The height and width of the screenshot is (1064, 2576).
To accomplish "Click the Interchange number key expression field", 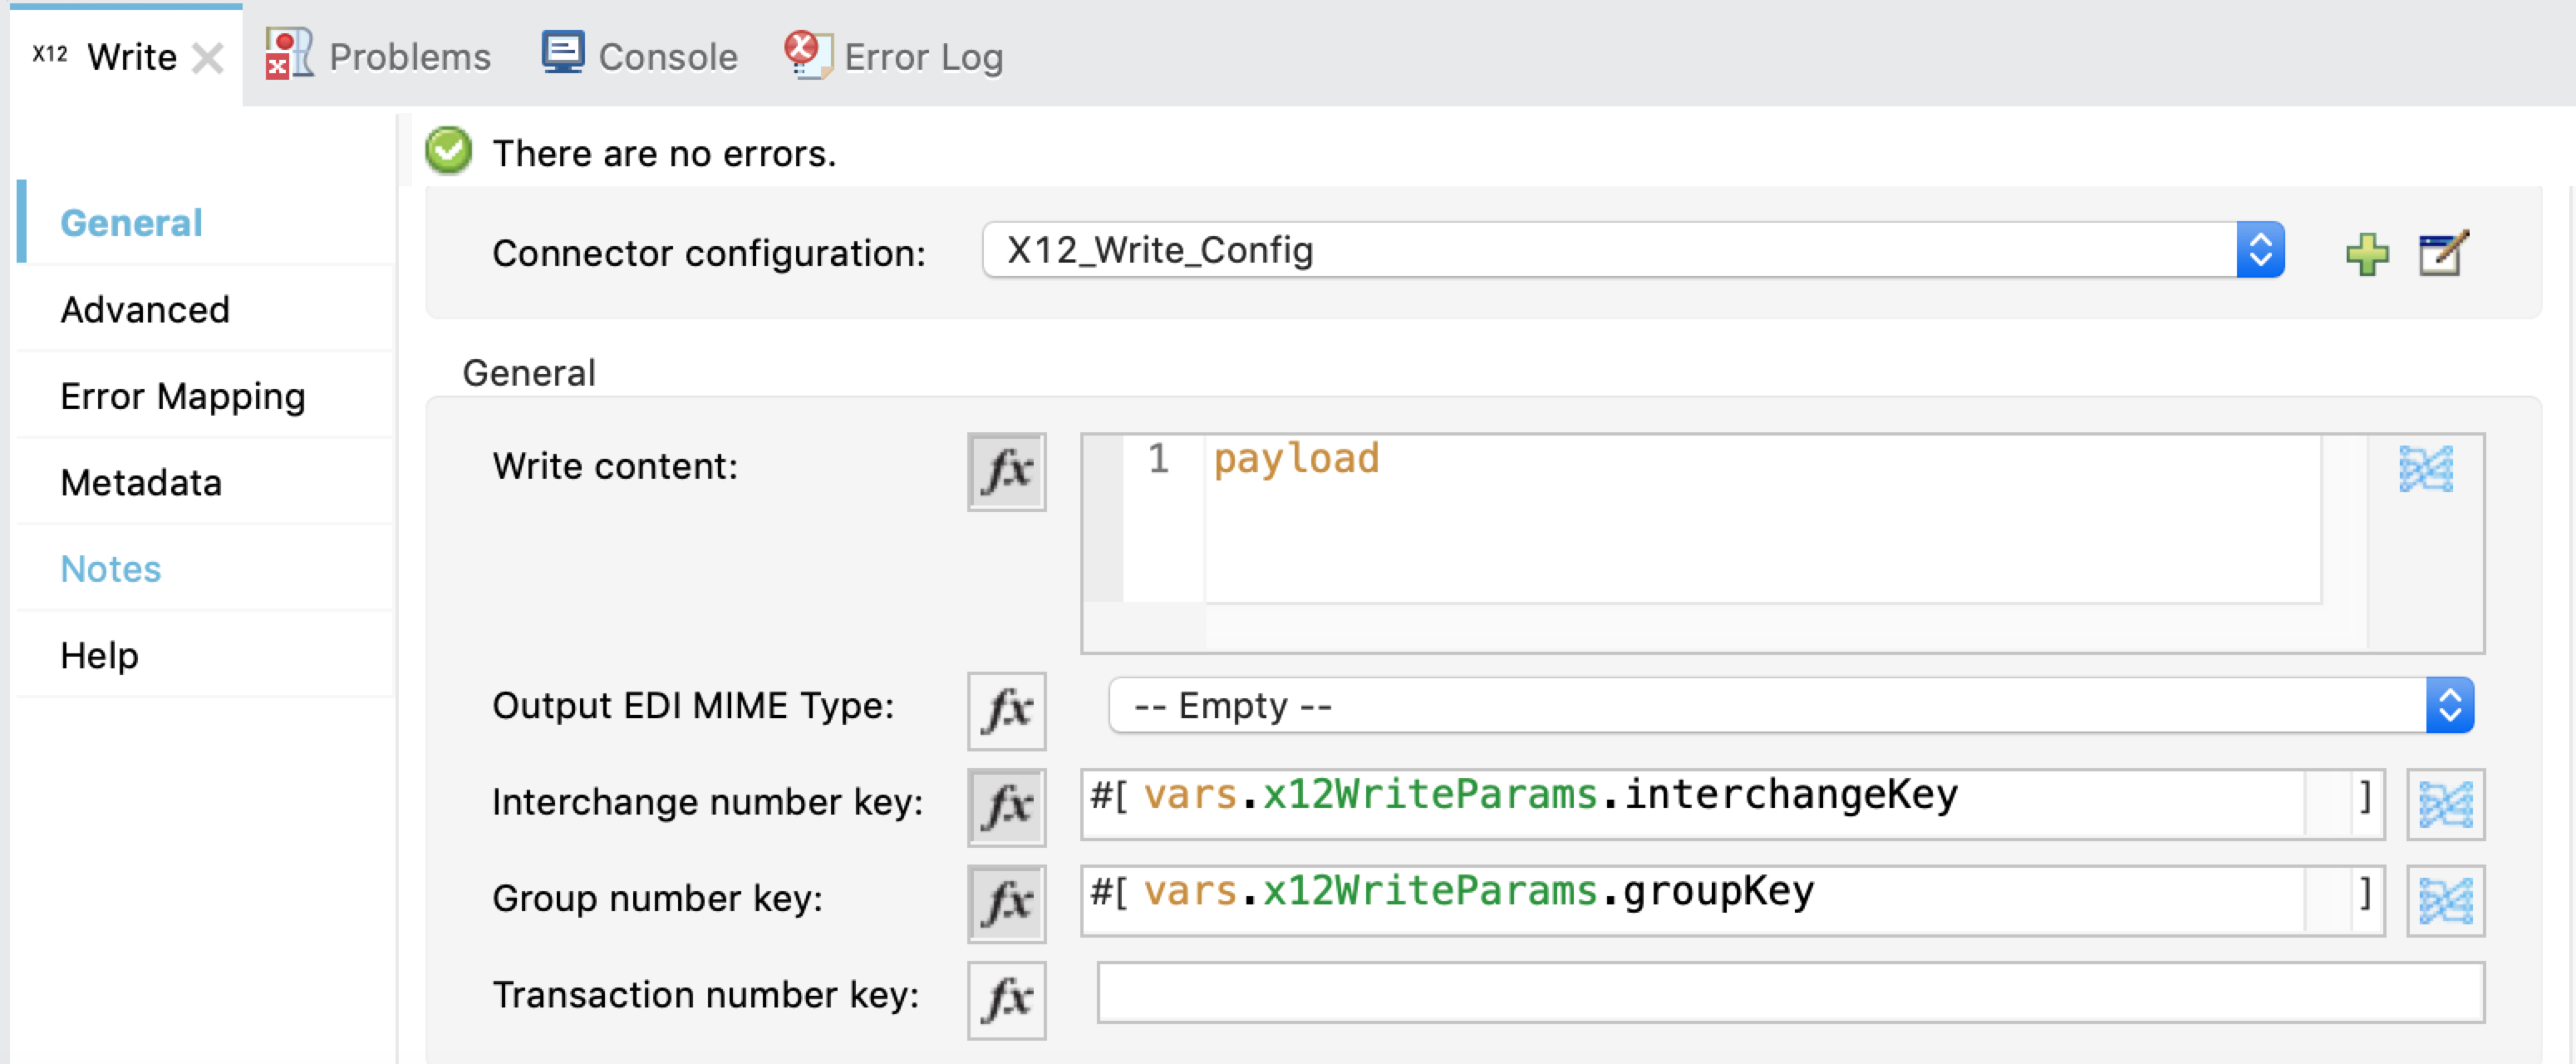I will pyautogui.click(x=1732, y=803).
